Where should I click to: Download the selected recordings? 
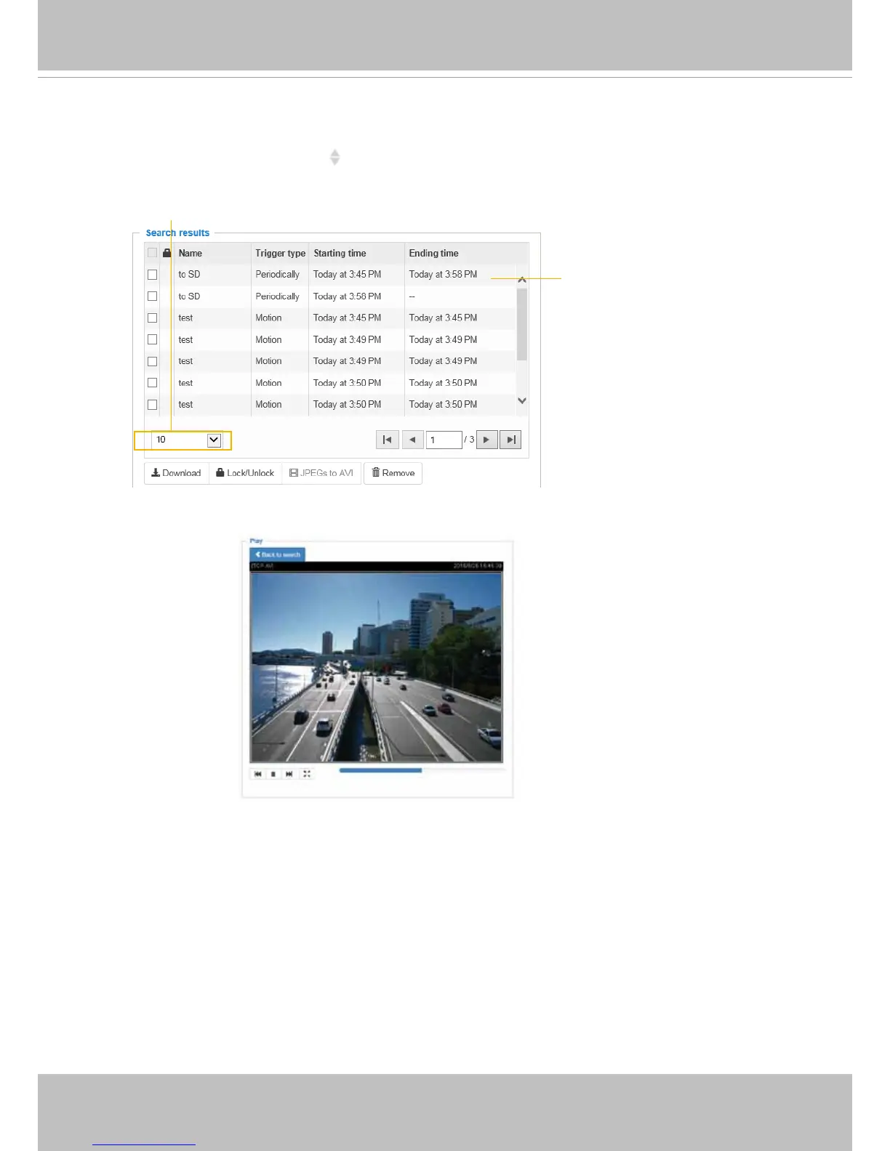click(177, 473)
